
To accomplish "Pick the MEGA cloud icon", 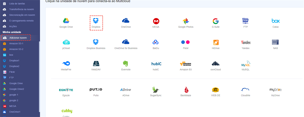I will (x=156, y=21).
